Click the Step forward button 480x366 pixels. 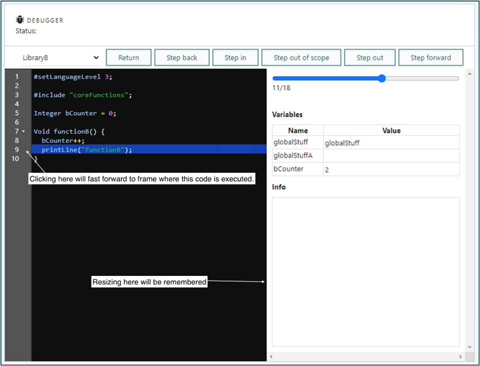tap(431, 57)
